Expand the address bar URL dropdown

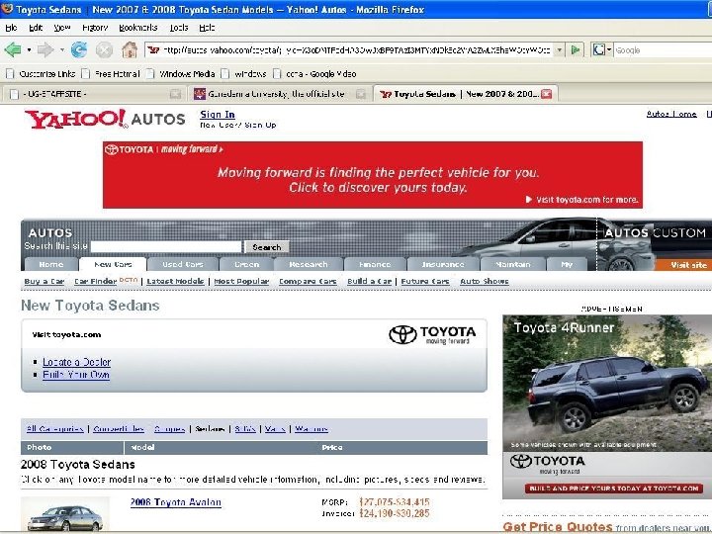[x=560, y=50]
